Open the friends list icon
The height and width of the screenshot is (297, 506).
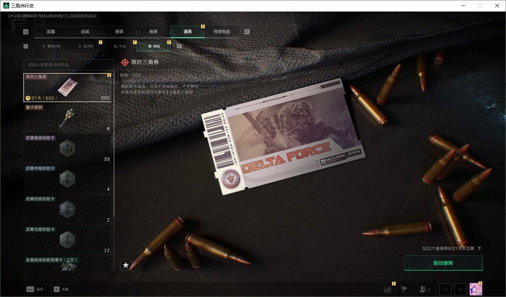coord(424,289)
